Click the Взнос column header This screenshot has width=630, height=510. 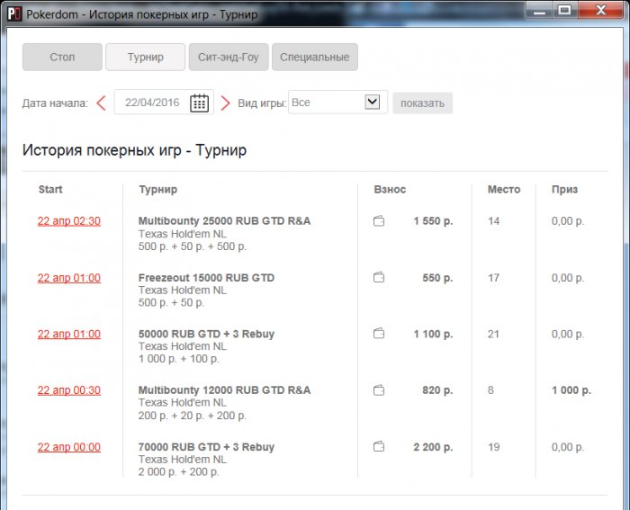point(390,189)
